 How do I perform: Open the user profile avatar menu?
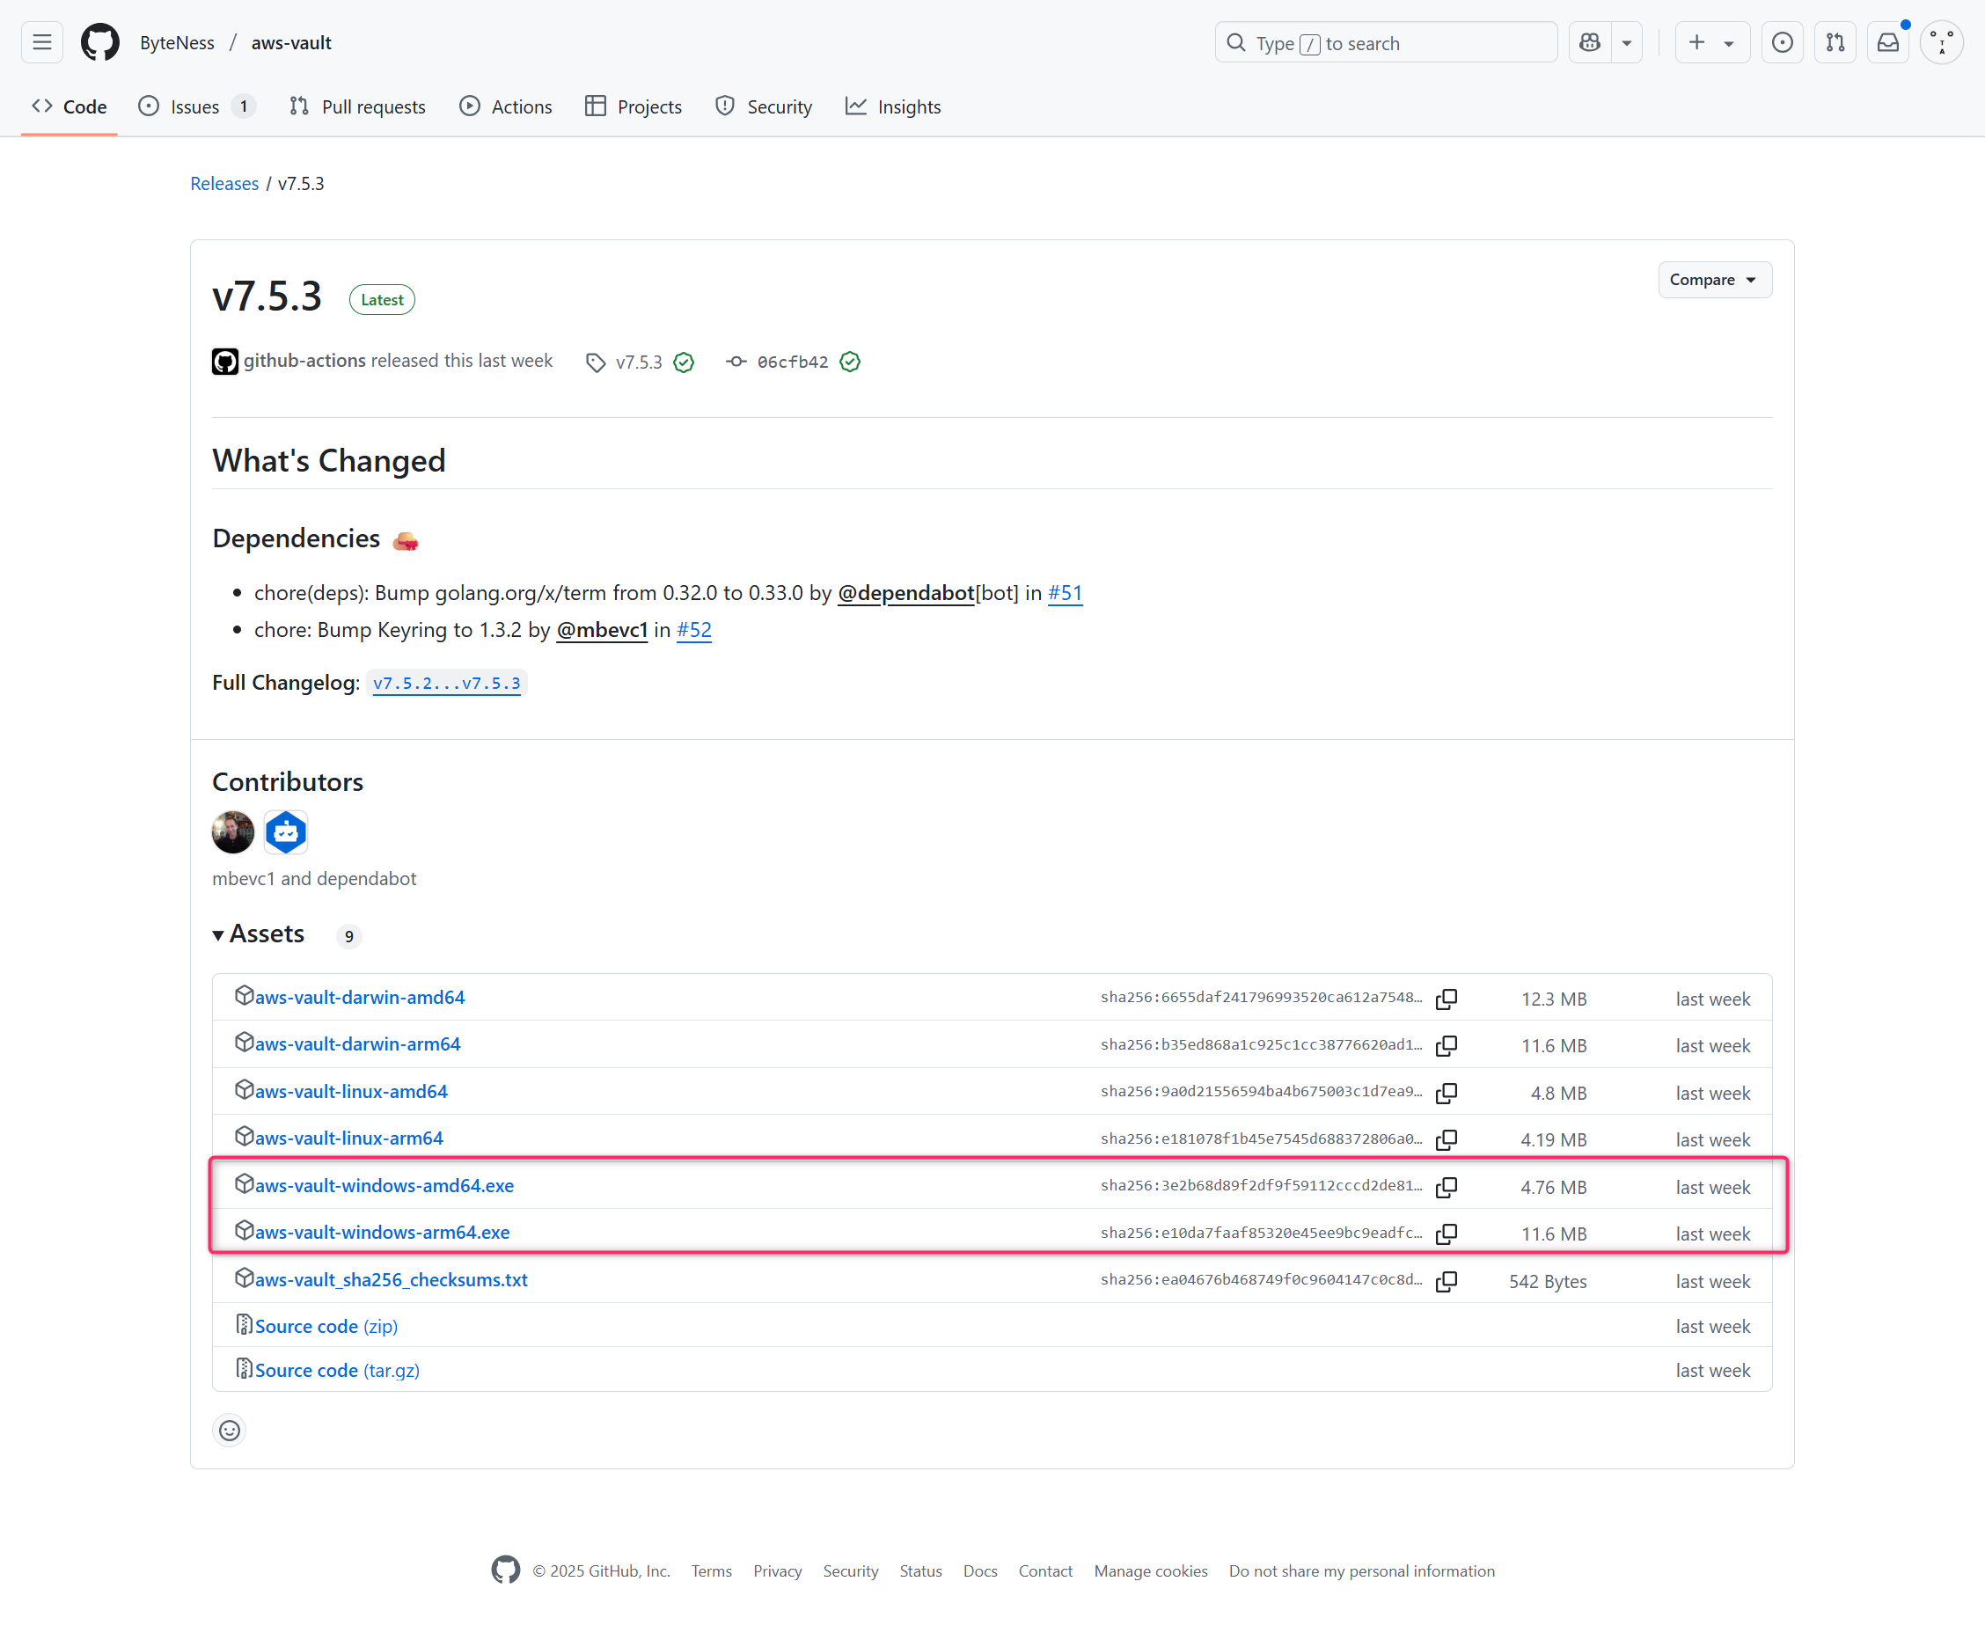tap(1942, 42)
